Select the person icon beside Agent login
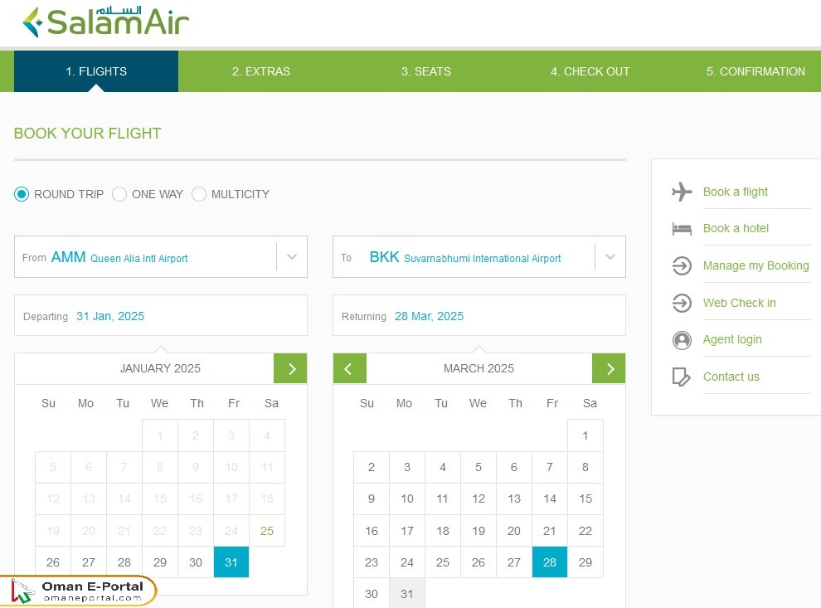This screenshot has width=821, height=608. [681, 339]
